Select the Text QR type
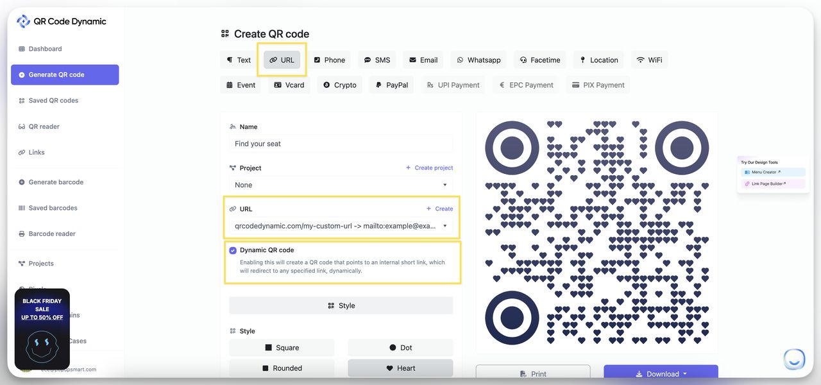821x385 pixels. pyautogui.click(x=239, y=60)
